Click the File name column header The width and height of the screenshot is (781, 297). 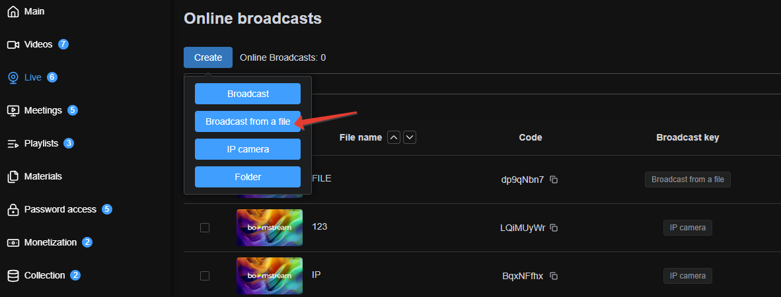coord(361,137)
